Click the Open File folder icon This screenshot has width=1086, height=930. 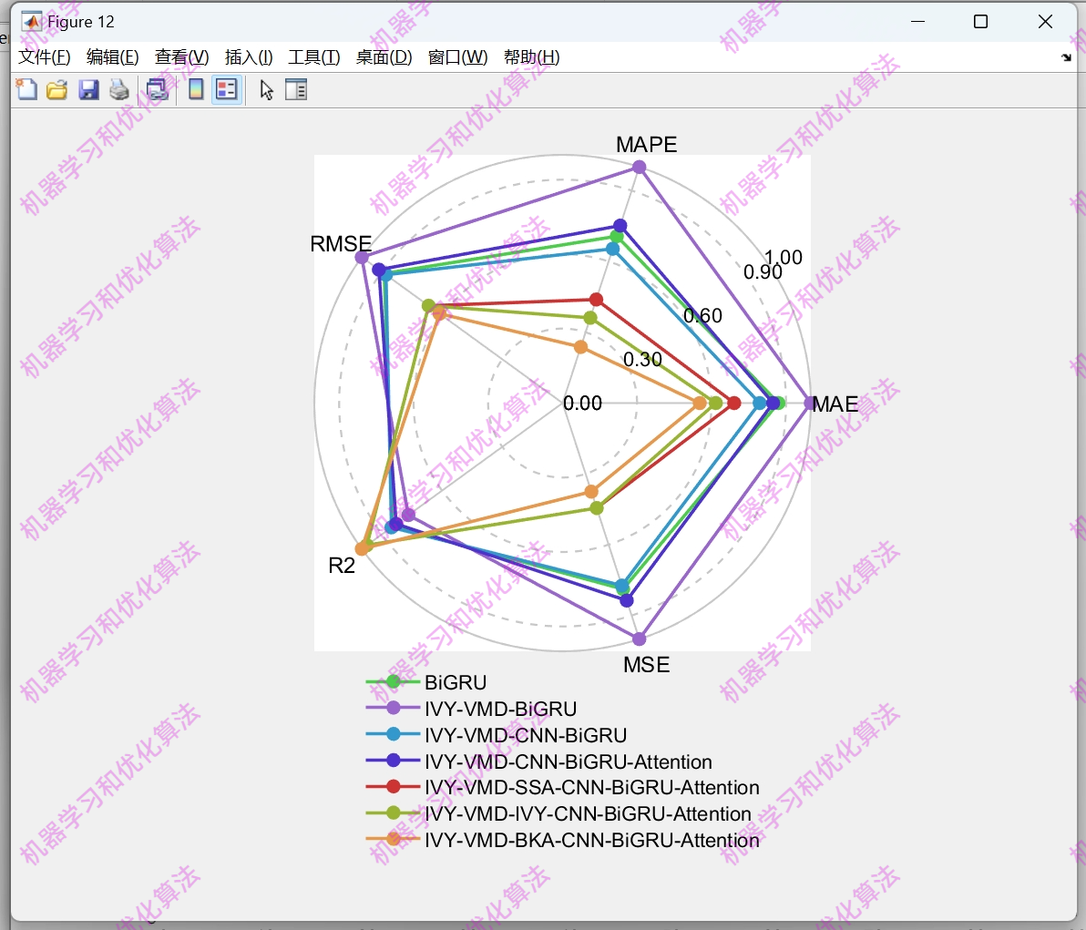point(57,89)
